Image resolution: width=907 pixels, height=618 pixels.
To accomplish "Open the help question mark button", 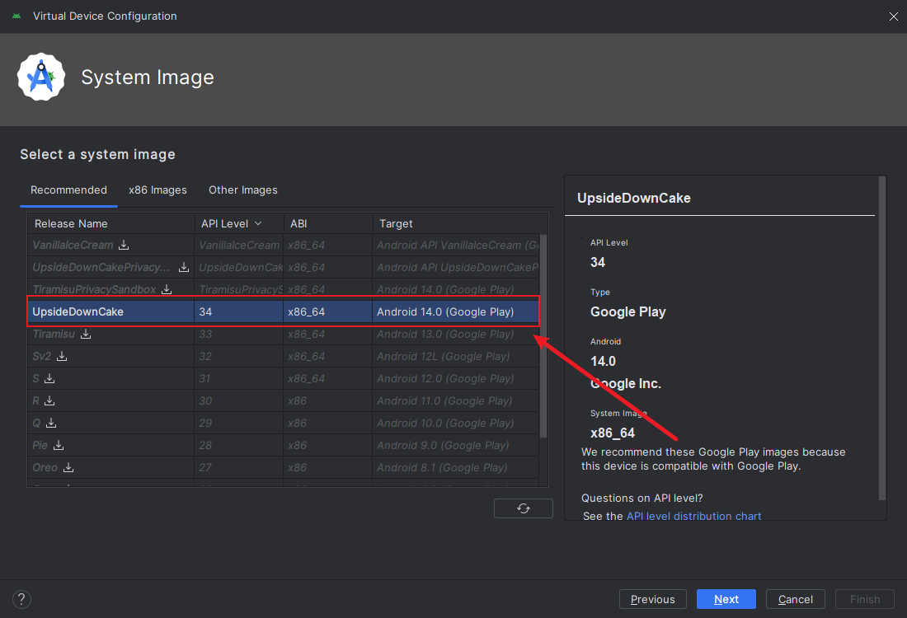I will click(x=22, y=599).
